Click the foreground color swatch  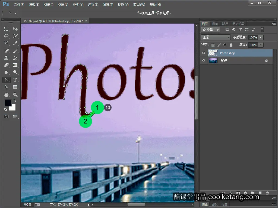click(8, 103)
